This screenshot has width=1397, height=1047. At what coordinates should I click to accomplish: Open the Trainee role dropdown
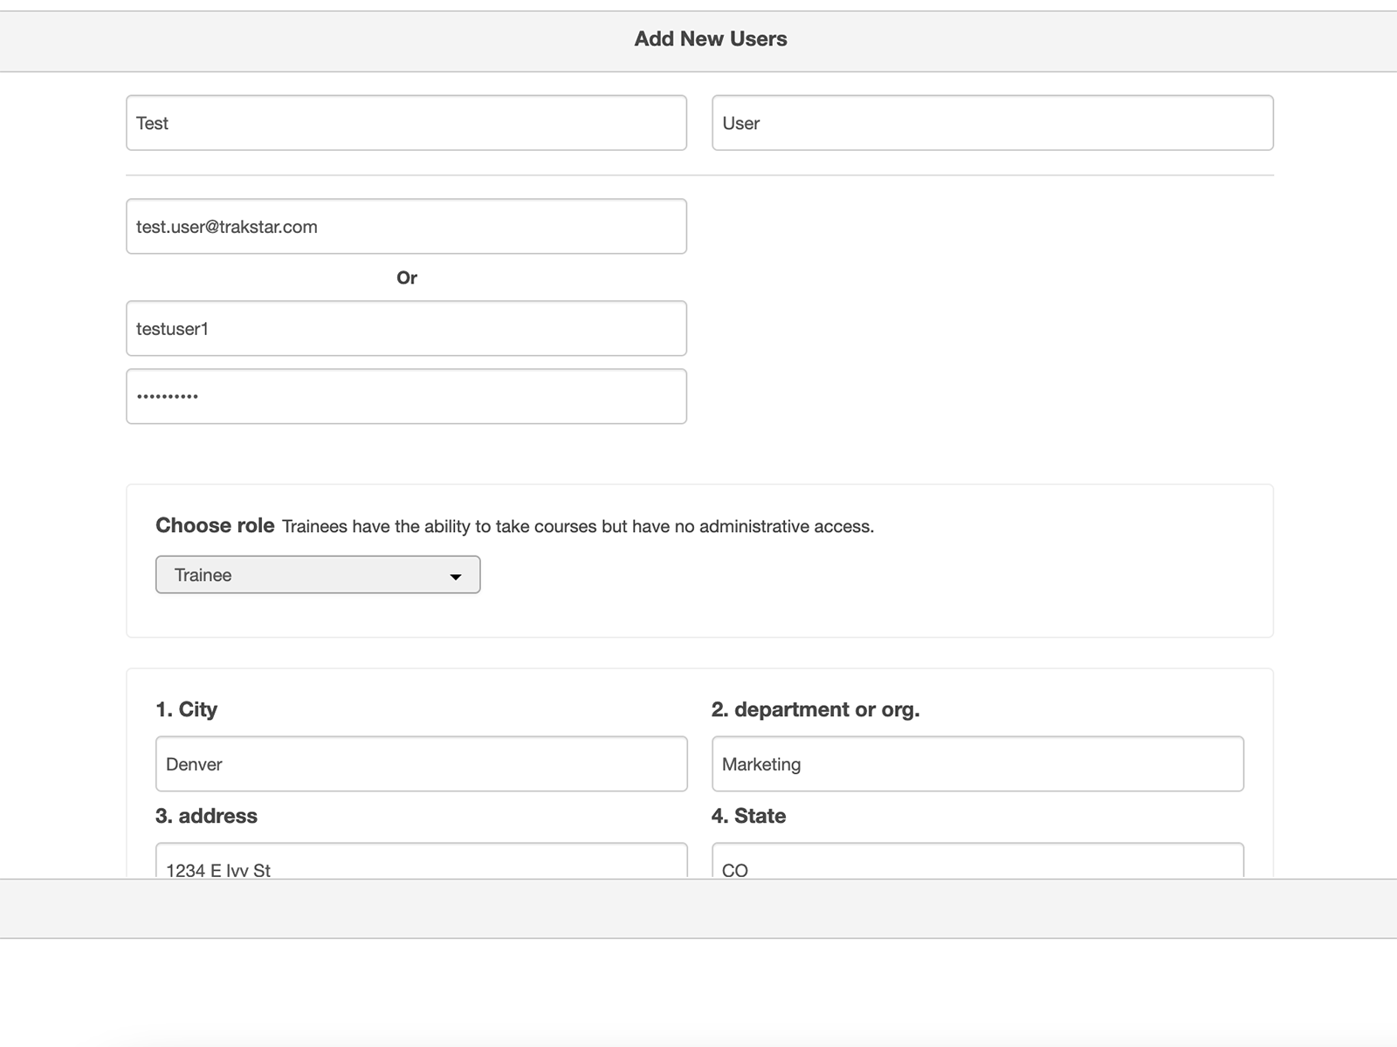click(317, 575)
